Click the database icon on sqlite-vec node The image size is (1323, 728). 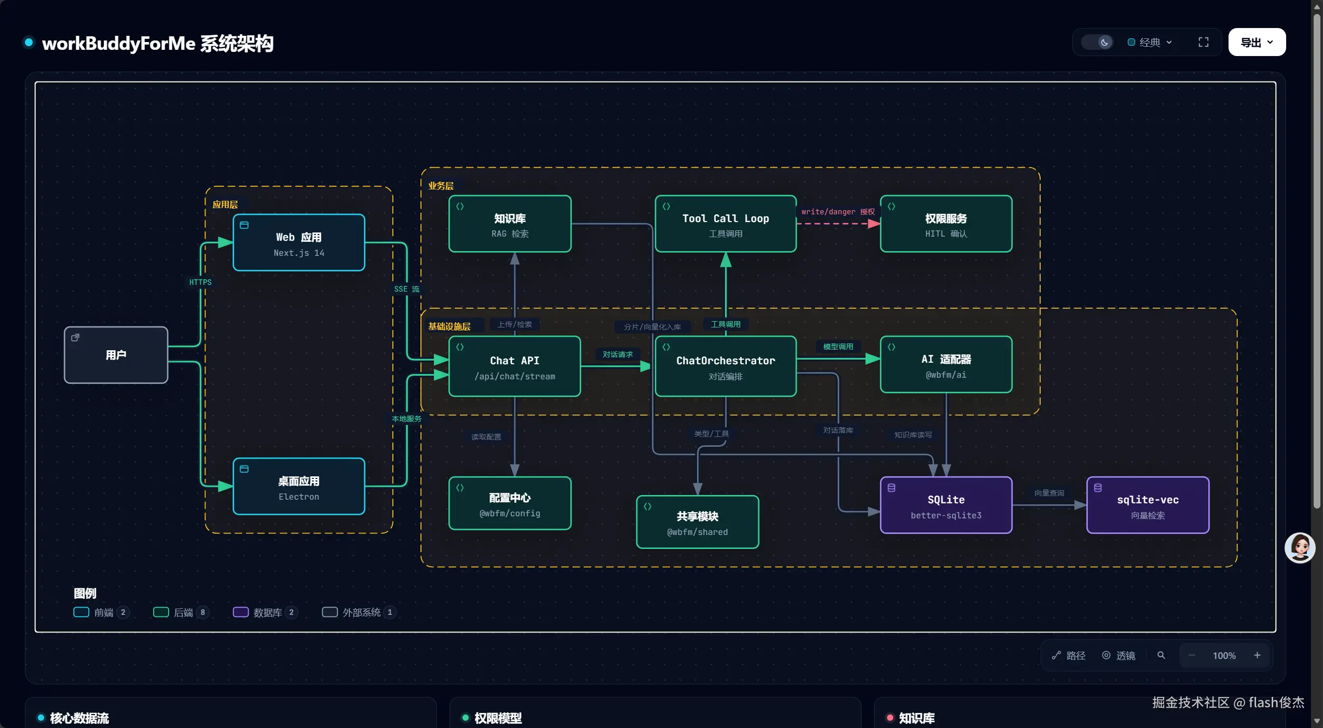1098,488
